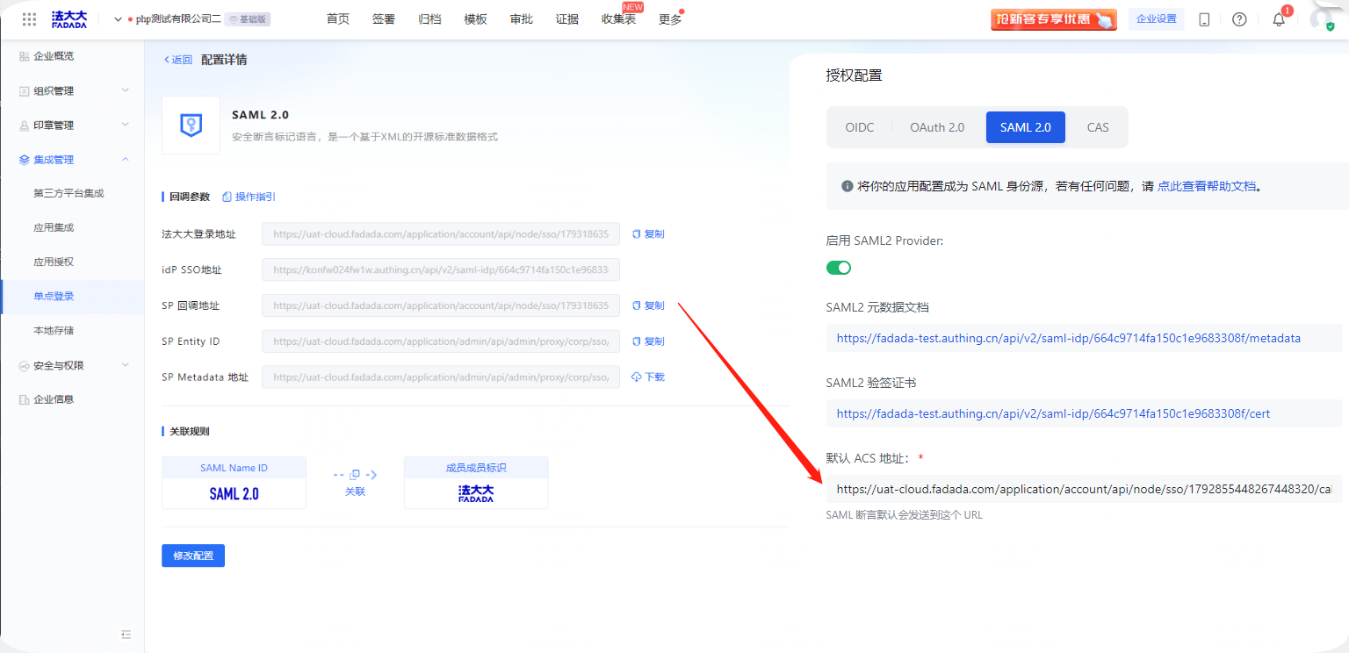Open the 模板 menu
Image resolution: width=1349 pixels, height=653 pixels.
point(475,19)
